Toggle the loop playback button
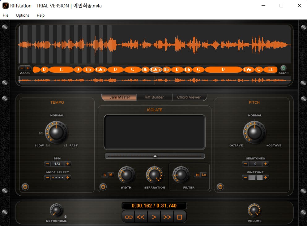Screen dimensions: 307x226 click(128, 217)
